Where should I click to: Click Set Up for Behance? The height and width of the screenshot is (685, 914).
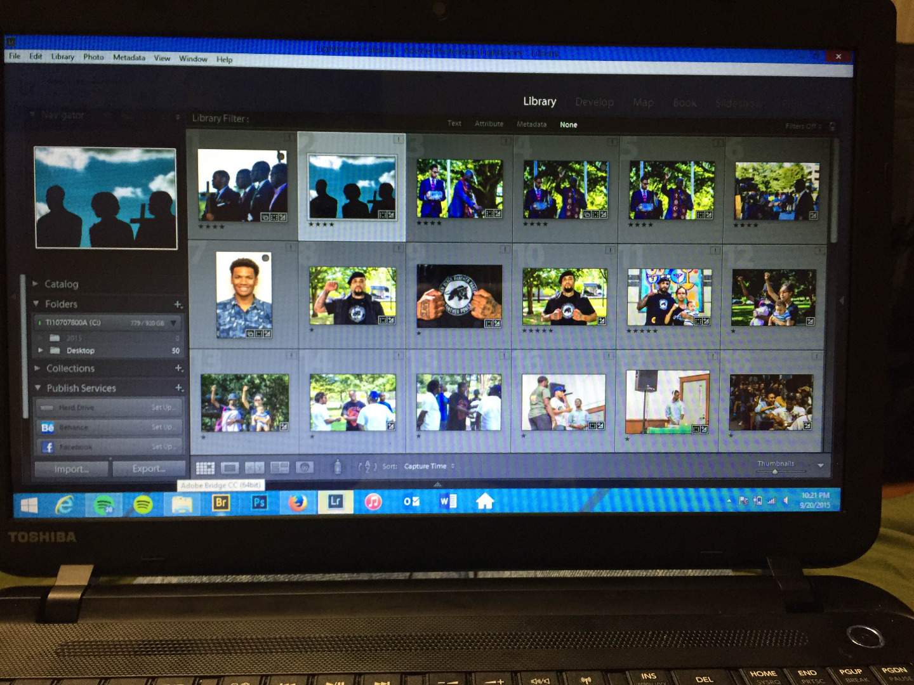(162, 427)
